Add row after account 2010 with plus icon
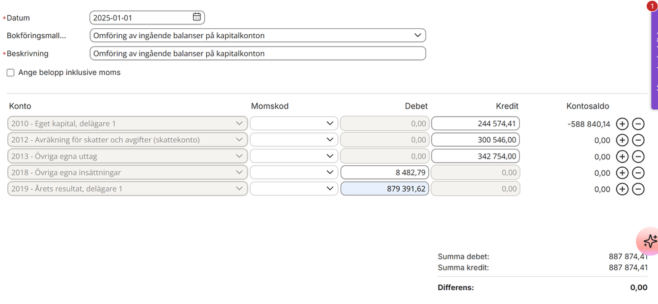The width and height of the screenshot is (658, 304). tap(622, 124)
